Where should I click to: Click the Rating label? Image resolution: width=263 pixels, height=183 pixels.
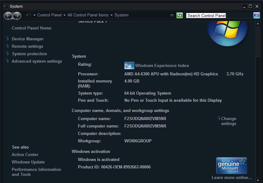click(85, 64)
